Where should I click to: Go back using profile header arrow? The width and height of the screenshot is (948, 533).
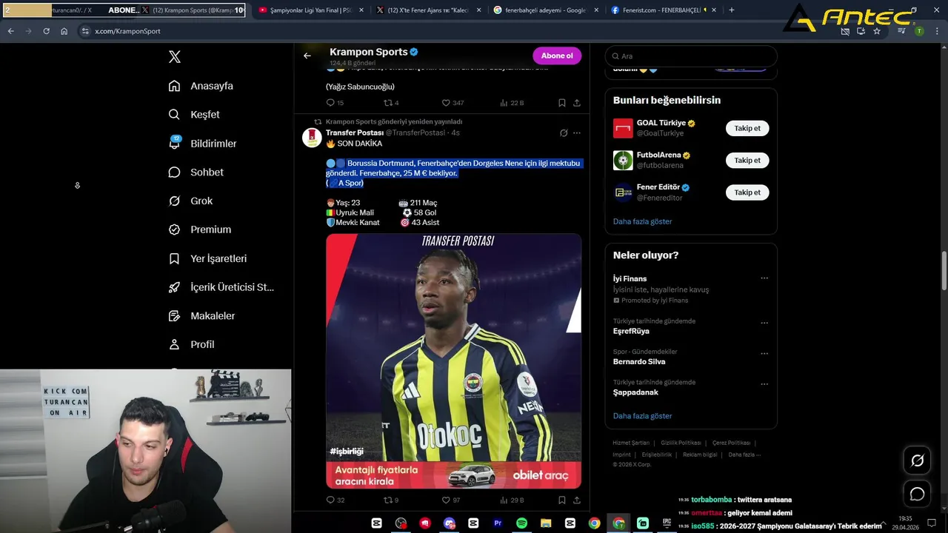[x=307, y=56]
